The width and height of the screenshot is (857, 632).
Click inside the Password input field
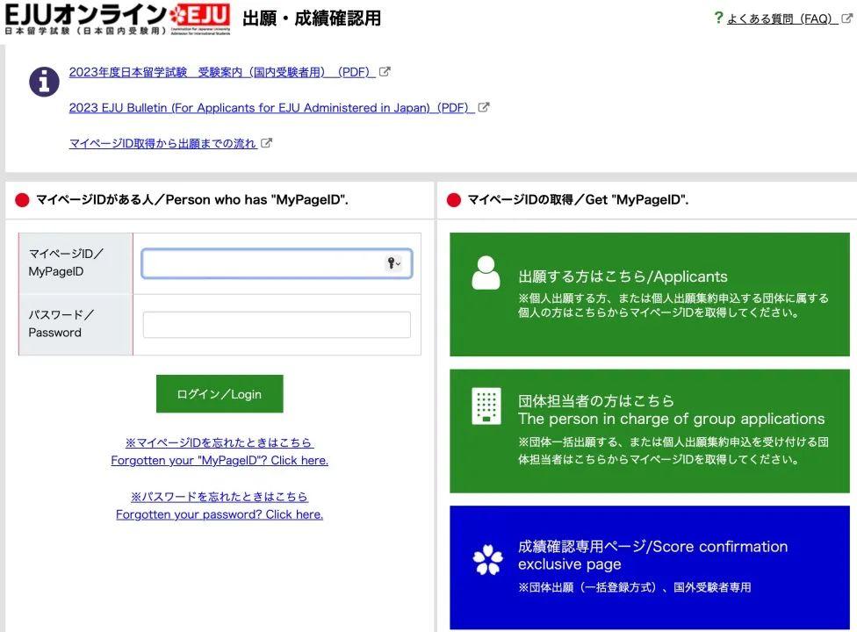276,324
